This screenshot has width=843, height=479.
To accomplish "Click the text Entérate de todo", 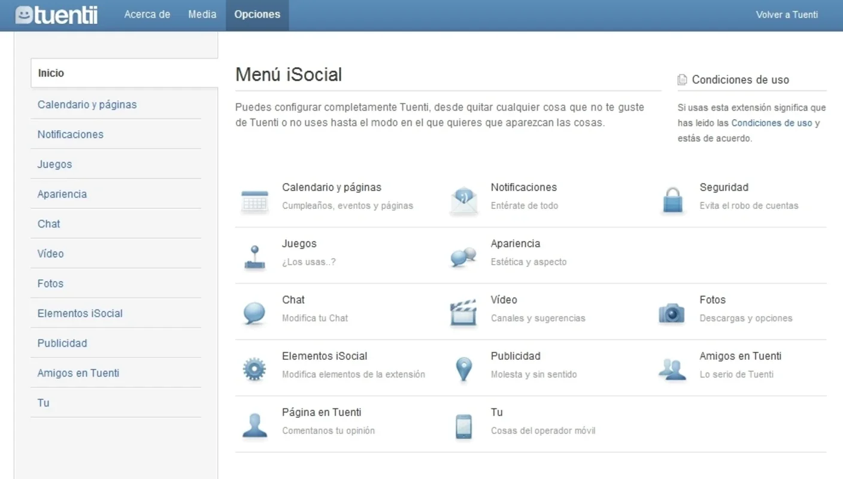I will pos(524,205).
